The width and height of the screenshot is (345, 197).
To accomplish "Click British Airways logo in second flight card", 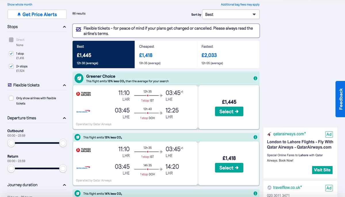I will pyautogui.click(x=83, y=167).
